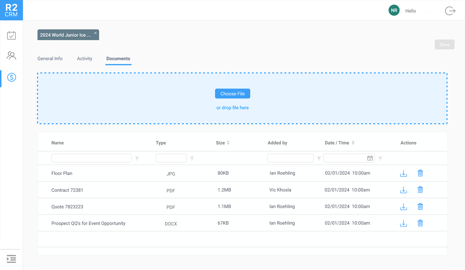The width and height of the screenshot is (465, 270).
Task: Close the 2024 World Junior Ice tab
Action: coord(95,33)
